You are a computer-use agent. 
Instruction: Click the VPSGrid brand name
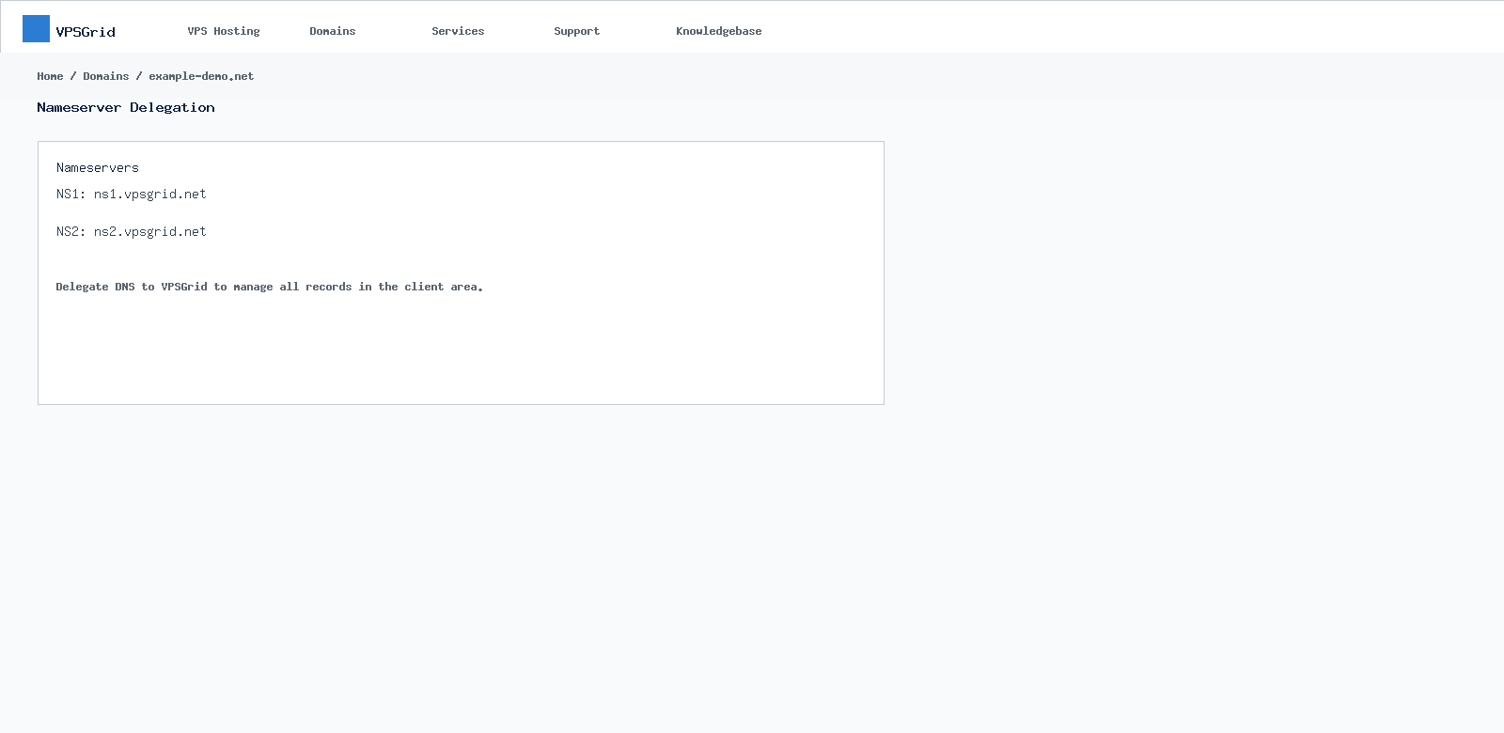pyautogui.click(x=86, y=32)
